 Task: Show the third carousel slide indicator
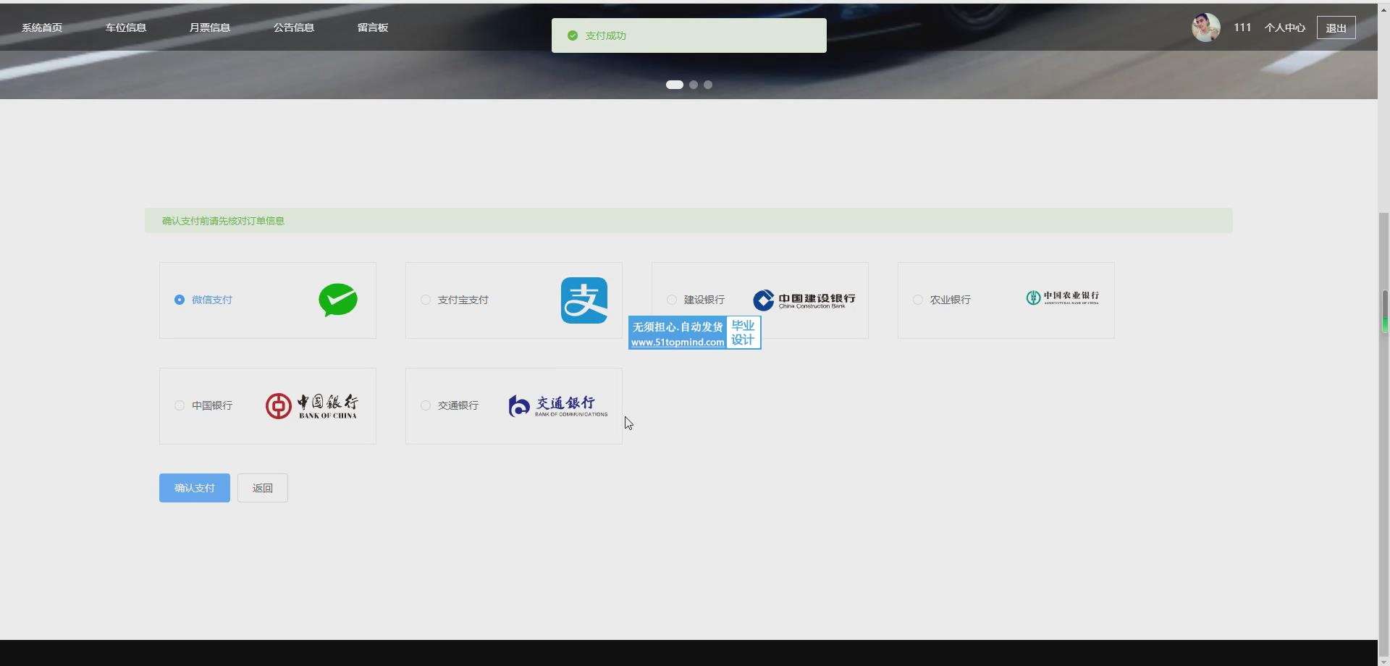708,85
